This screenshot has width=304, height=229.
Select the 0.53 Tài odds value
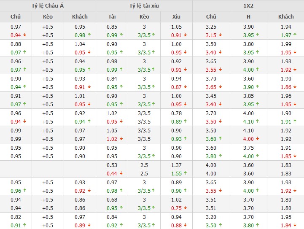click(x=112, y=164)
